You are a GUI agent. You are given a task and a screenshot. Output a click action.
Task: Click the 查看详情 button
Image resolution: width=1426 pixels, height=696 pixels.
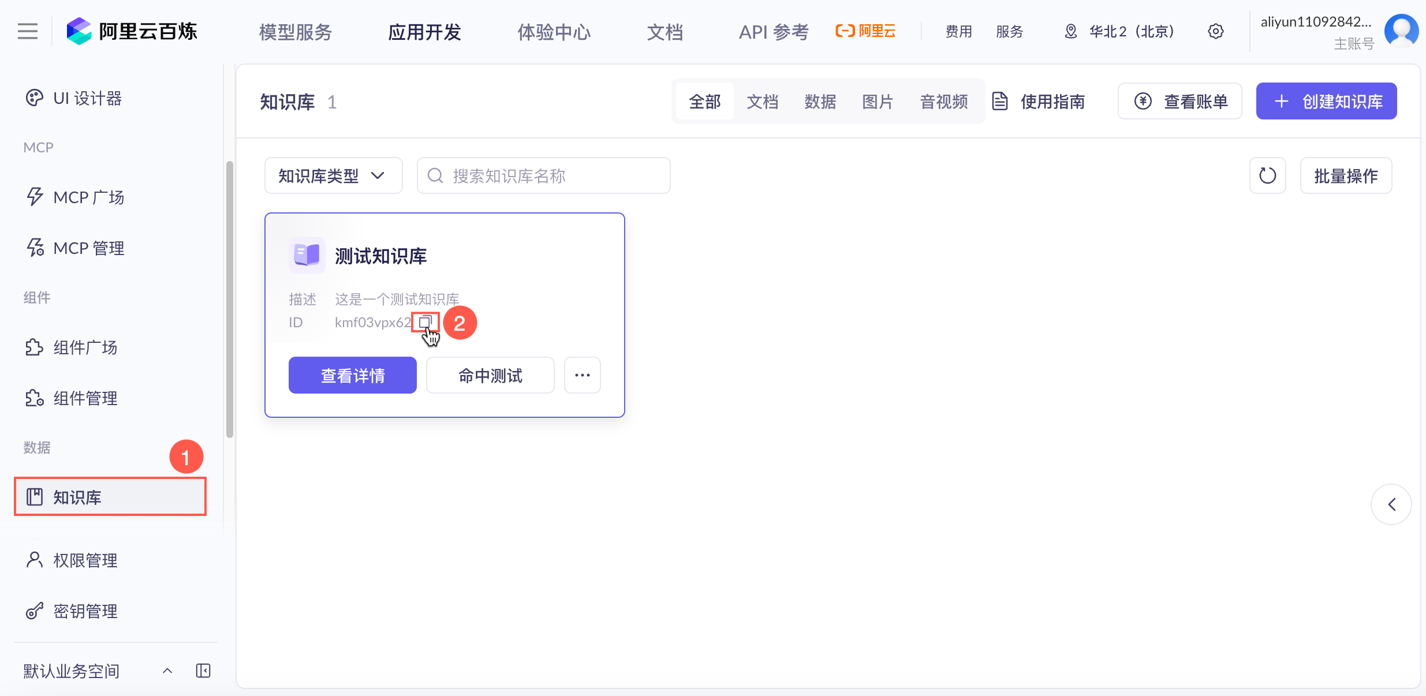click(x=352, y=375)
